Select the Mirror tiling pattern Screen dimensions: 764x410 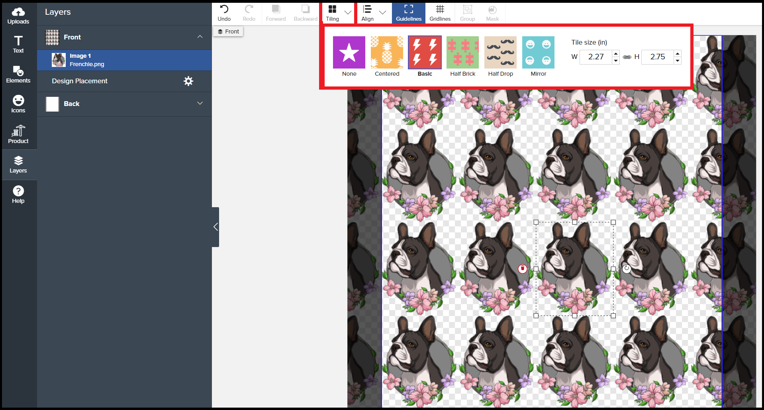[538, 57]
